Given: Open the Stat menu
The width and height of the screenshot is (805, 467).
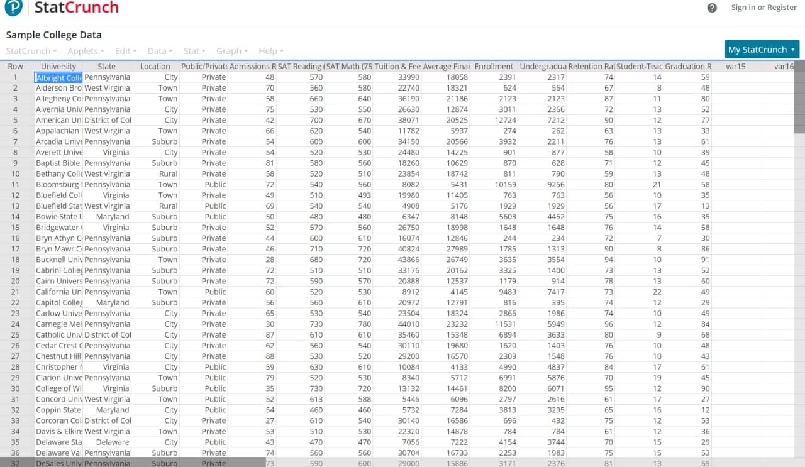Looking at the screenshot, I should pos(192,51).
